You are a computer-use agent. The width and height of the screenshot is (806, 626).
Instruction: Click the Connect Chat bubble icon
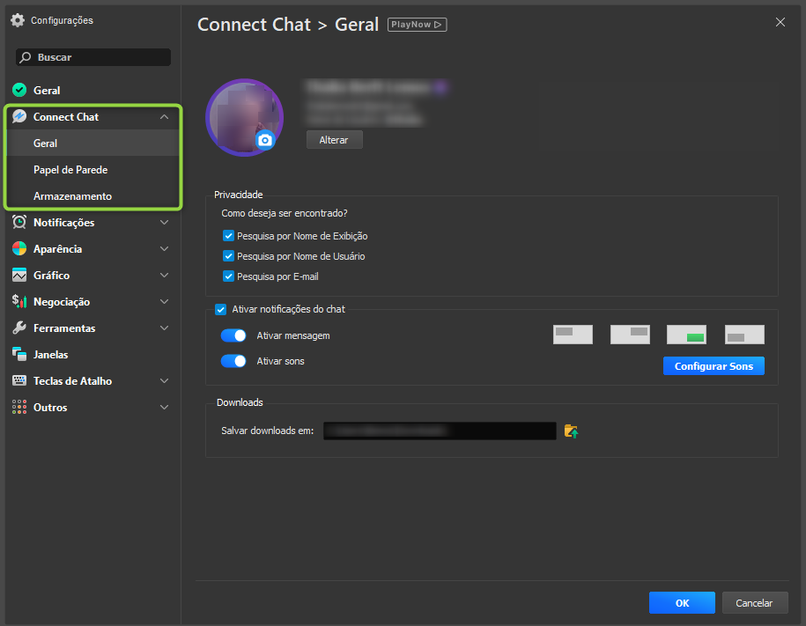tap(19, 117)
